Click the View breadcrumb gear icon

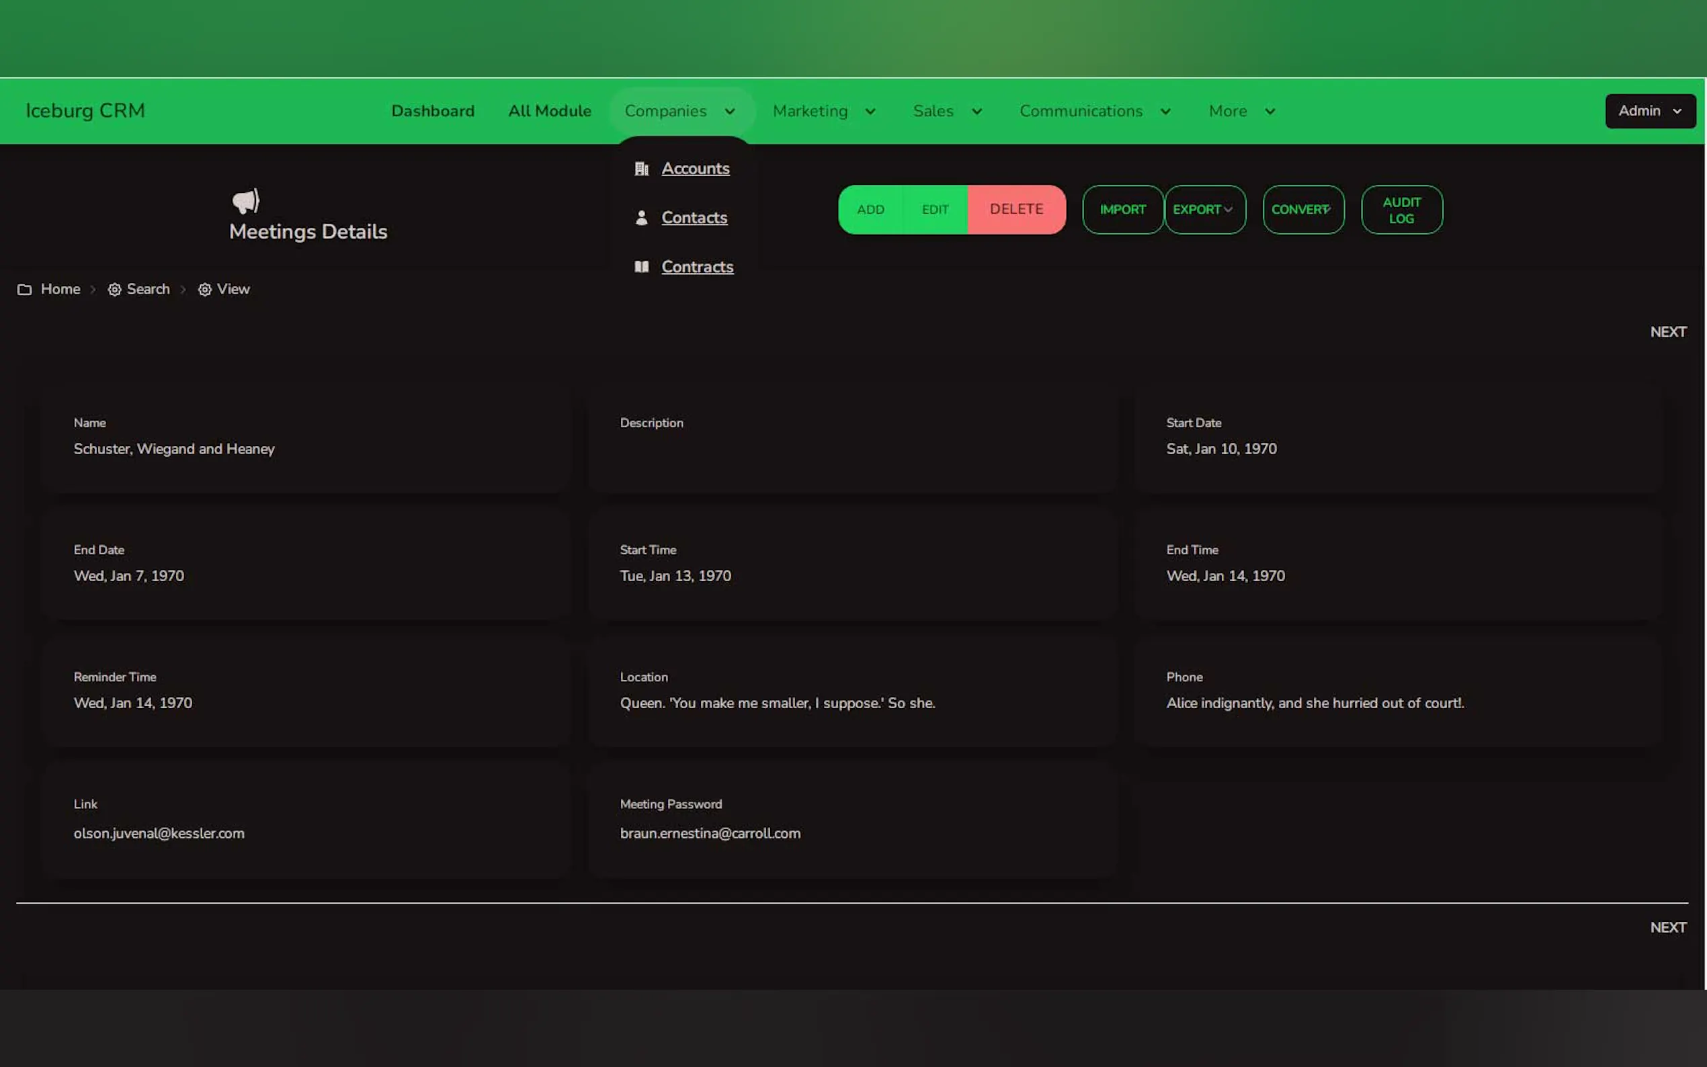205,290
